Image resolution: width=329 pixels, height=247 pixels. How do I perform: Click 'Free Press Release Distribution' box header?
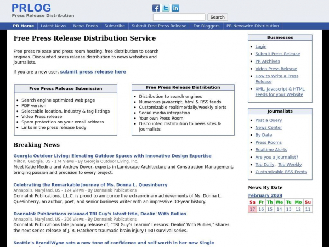[x=183, y=87]
